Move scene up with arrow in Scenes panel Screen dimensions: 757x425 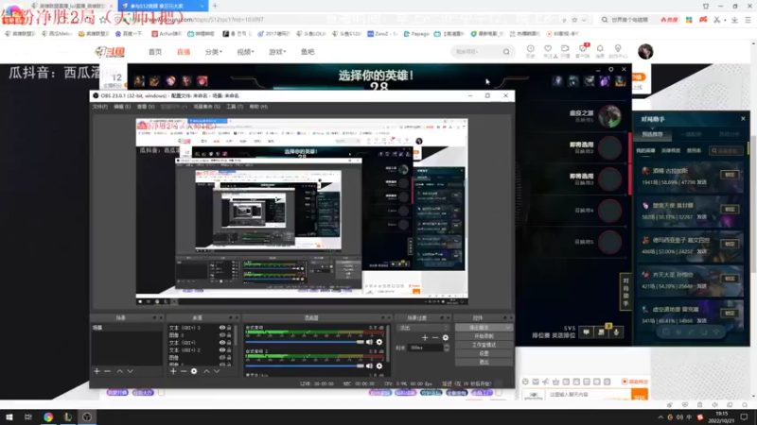pos(120,371)
